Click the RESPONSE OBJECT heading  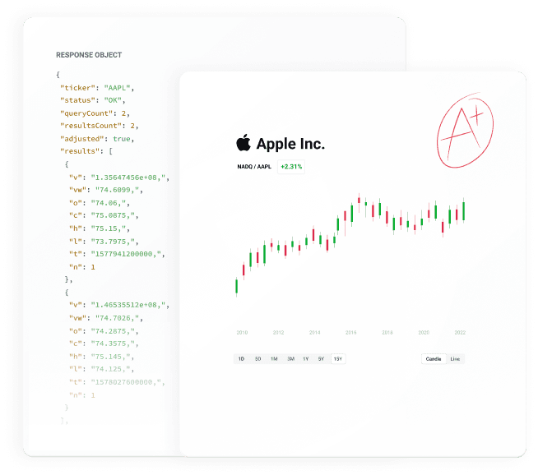(89, 55)
